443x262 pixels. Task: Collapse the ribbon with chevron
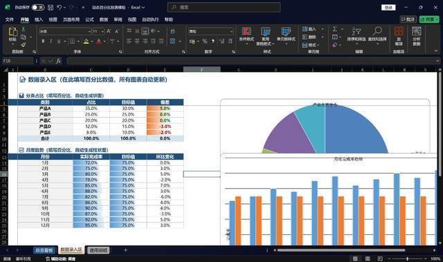click(436, 51)
